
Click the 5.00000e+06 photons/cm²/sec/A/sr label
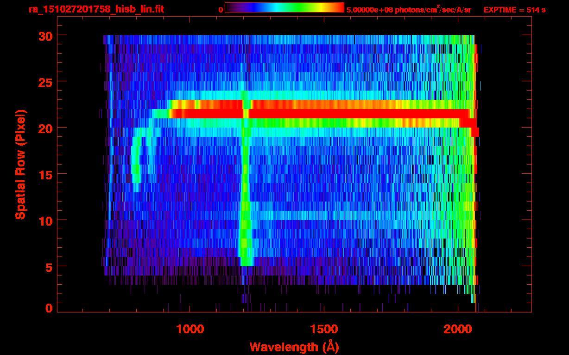click(x=409, y=9)
